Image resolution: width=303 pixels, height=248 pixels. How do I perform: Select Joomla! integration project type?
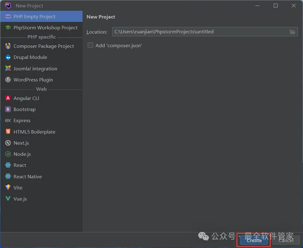pyautogui.click(x=41, y=68)
